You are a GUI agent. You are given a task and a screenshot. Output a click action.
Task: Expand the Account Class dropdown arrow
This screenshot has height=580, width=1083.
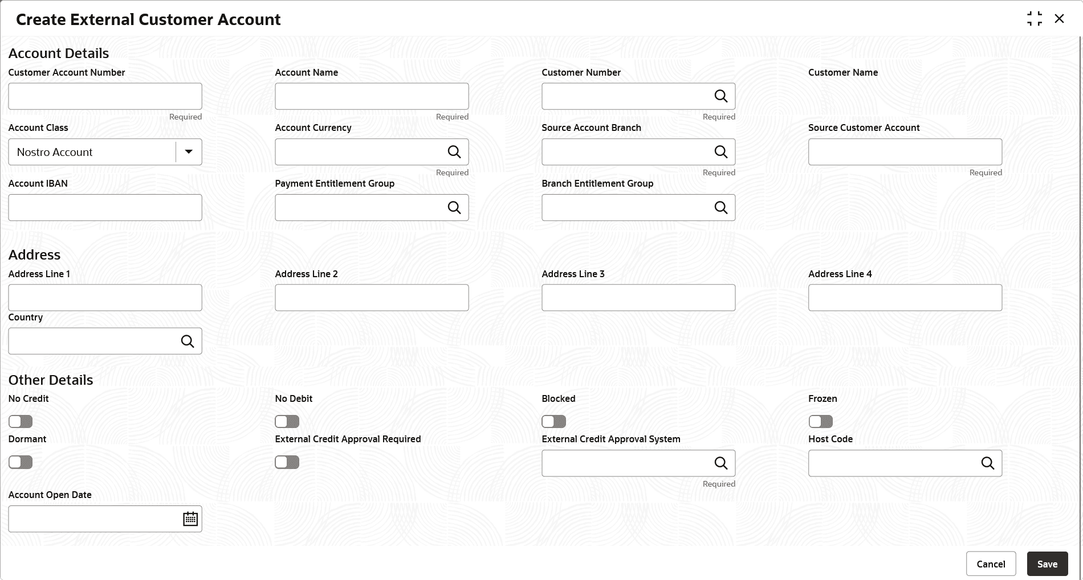point(189,152)
